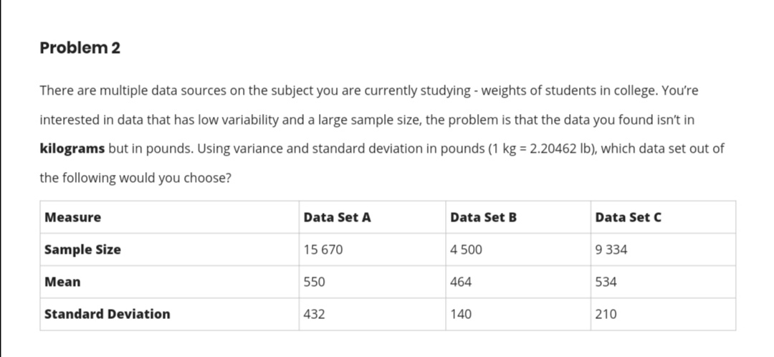The width and height of the screenshot is (774, 357).
Task: Click the bold word "kilograms"
Action: coord(72,148)
